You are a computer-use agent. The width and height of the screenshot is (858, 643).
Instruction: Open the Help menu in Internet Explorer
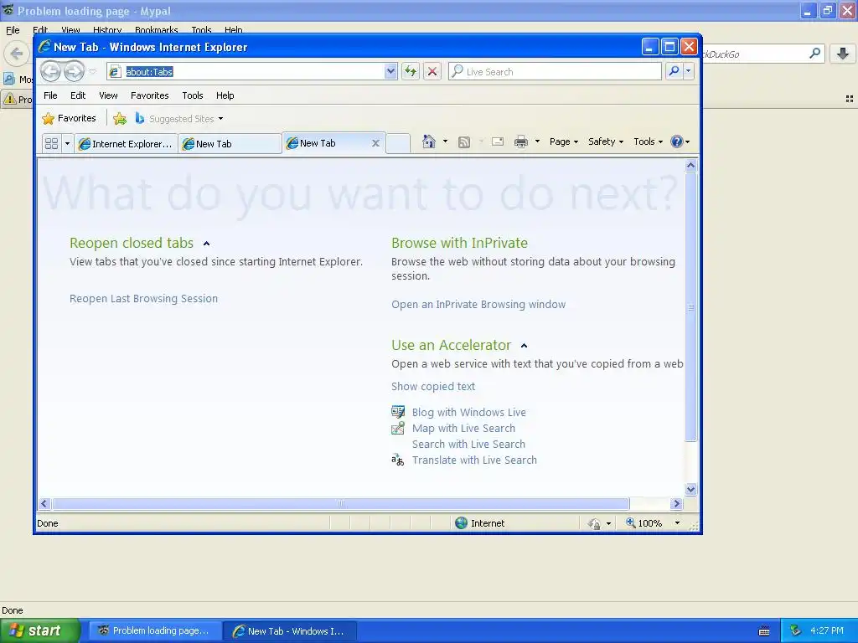pos(225,95)
